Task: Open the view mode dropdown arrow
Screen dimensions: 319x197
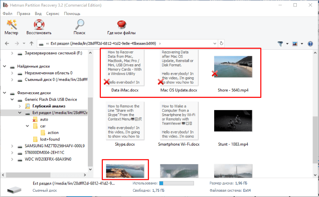Action: (x=302, y=44)
